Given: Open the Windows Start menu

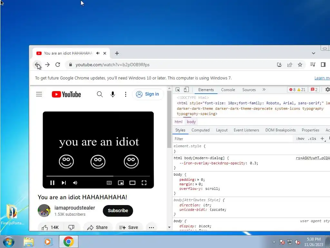Looking at the screenshot, I should [x=9, y=242].
